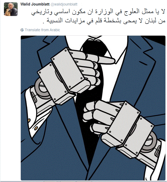
Task: Open the @walidjoumblatt handle link
Action: tap(64, 4)
